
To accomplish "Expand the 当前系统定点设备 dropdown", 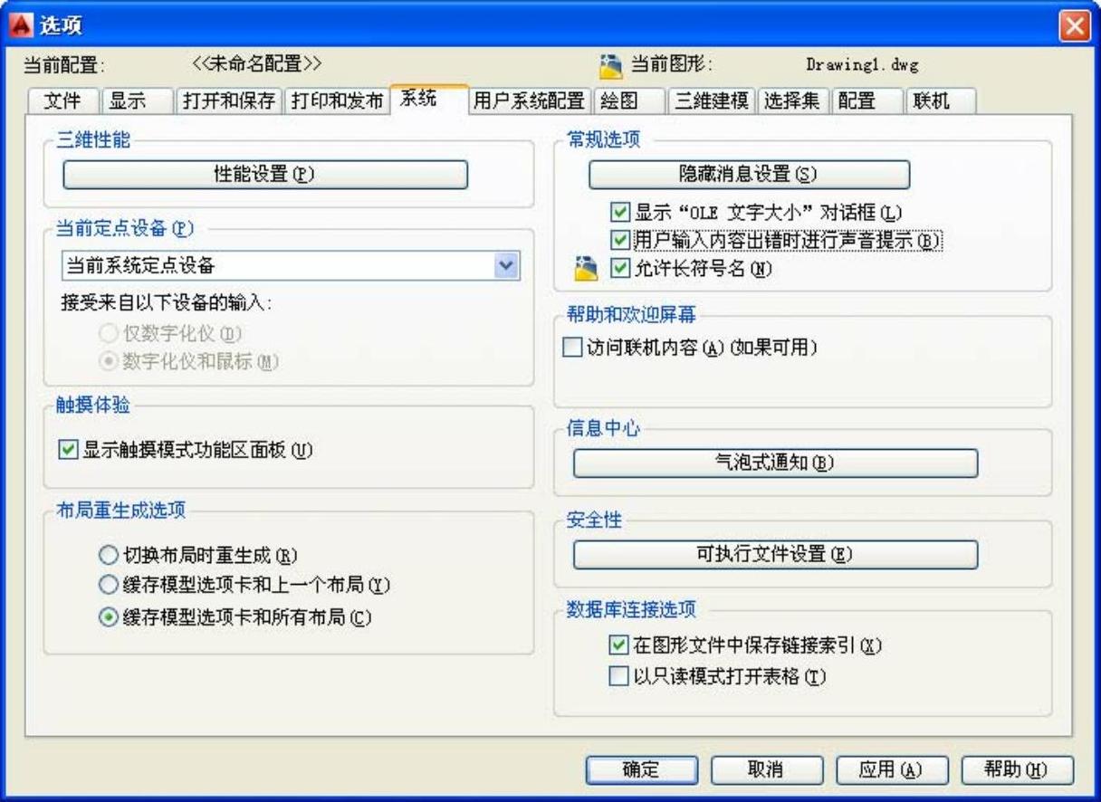I will tap(507, 265).
